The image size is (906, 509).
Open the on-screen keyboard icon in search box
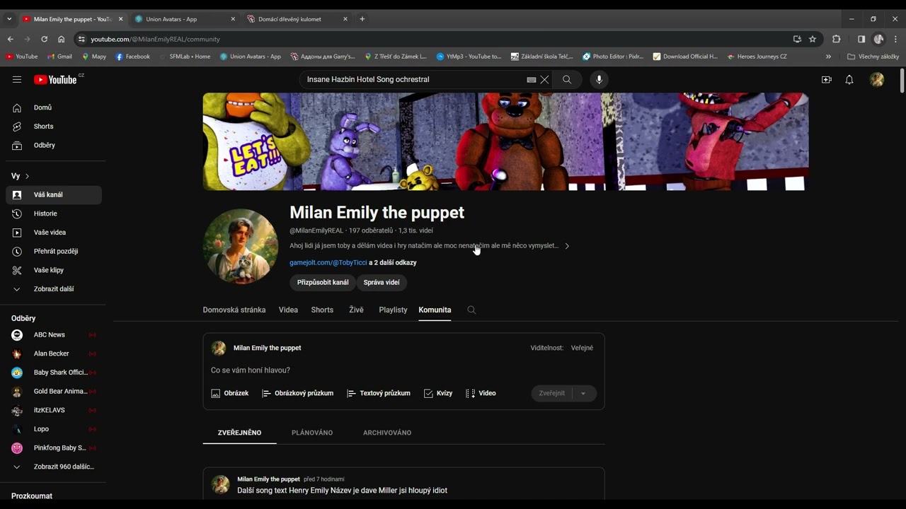click(x=532, y=80)
